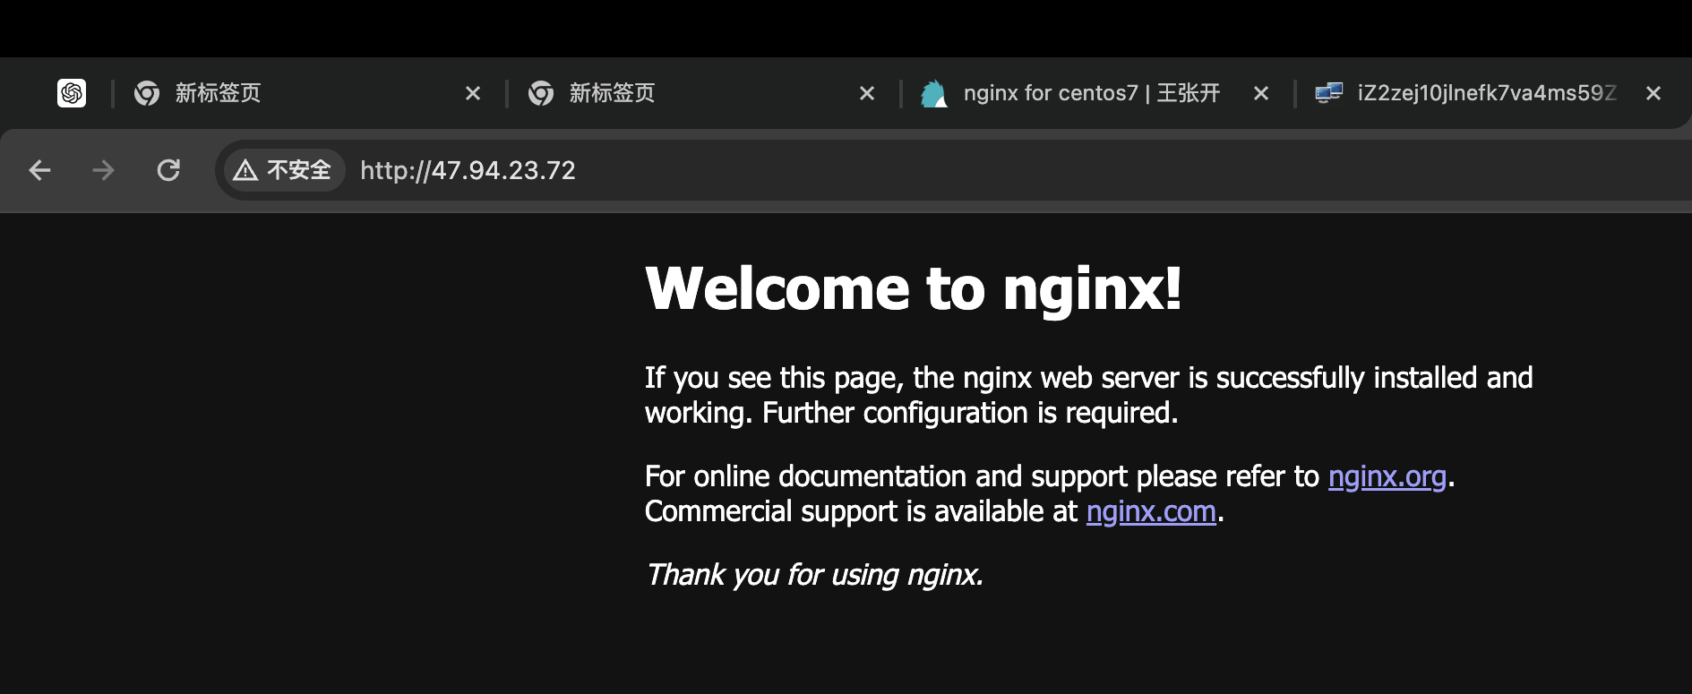The width and height of the screenshot is (1692, 694).
Task: Click the "Thank you for using nginx." text
Action: [x=814, y=575]
